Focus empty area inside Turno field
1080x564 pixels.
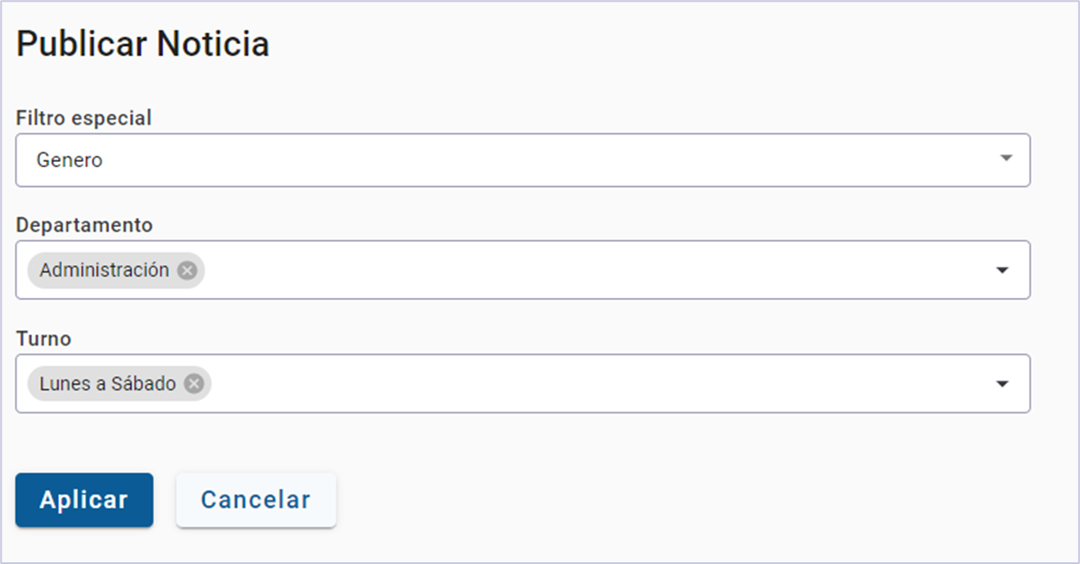click(x=607, y=384)
